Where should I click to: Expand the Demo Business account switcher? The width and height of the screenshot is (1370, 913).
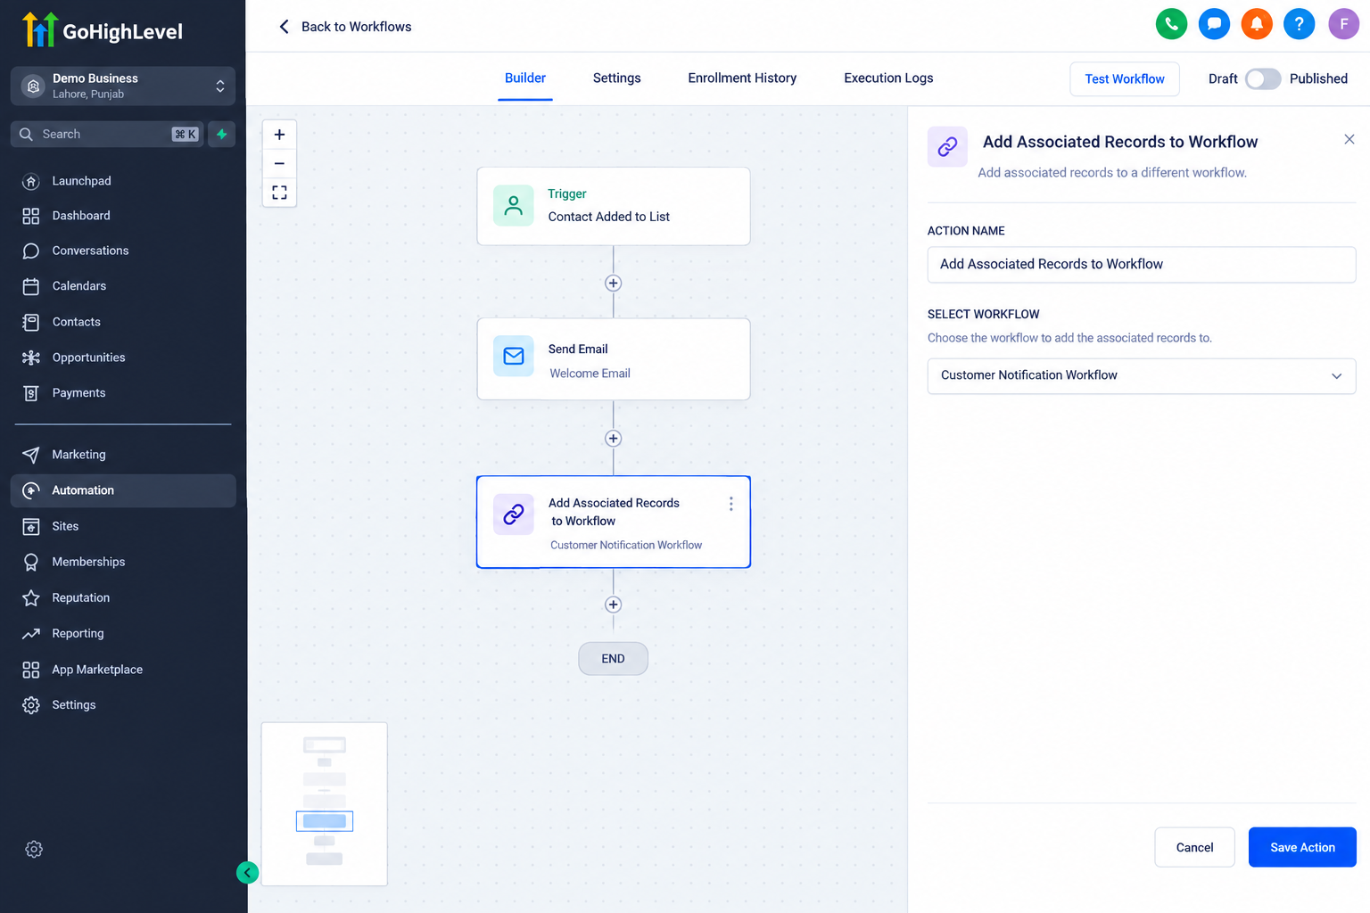tap(123, 86)
